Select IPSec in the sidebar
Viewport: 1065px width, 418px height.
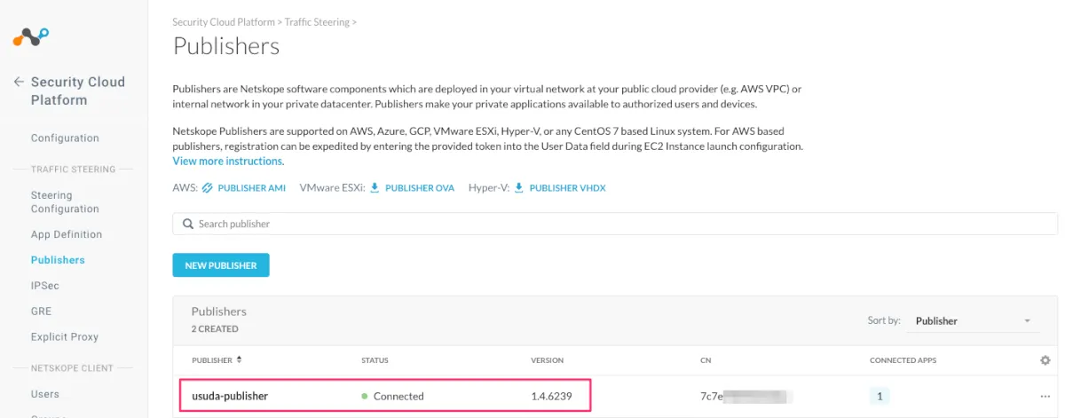coord(45,286)
